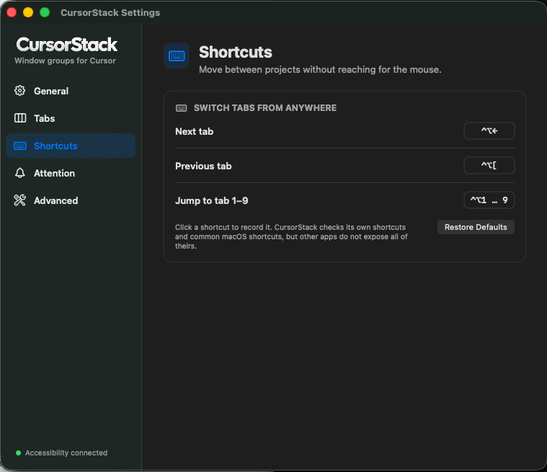Viewport: 547px width, 472px height.
Task: Click the 'Click a shortcut to record it' help text
Action: (x=291, y=236)
